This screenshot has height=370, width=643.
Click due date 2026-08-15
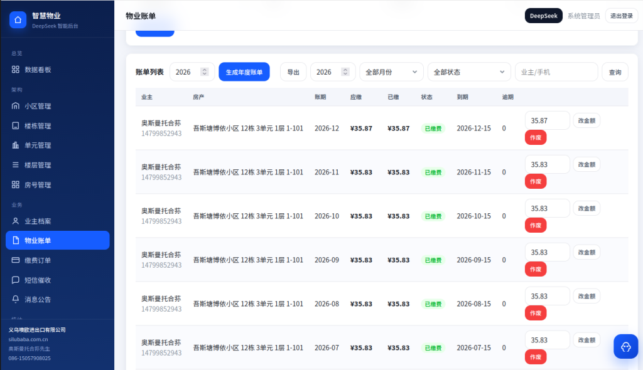click(x=473, y=304)
